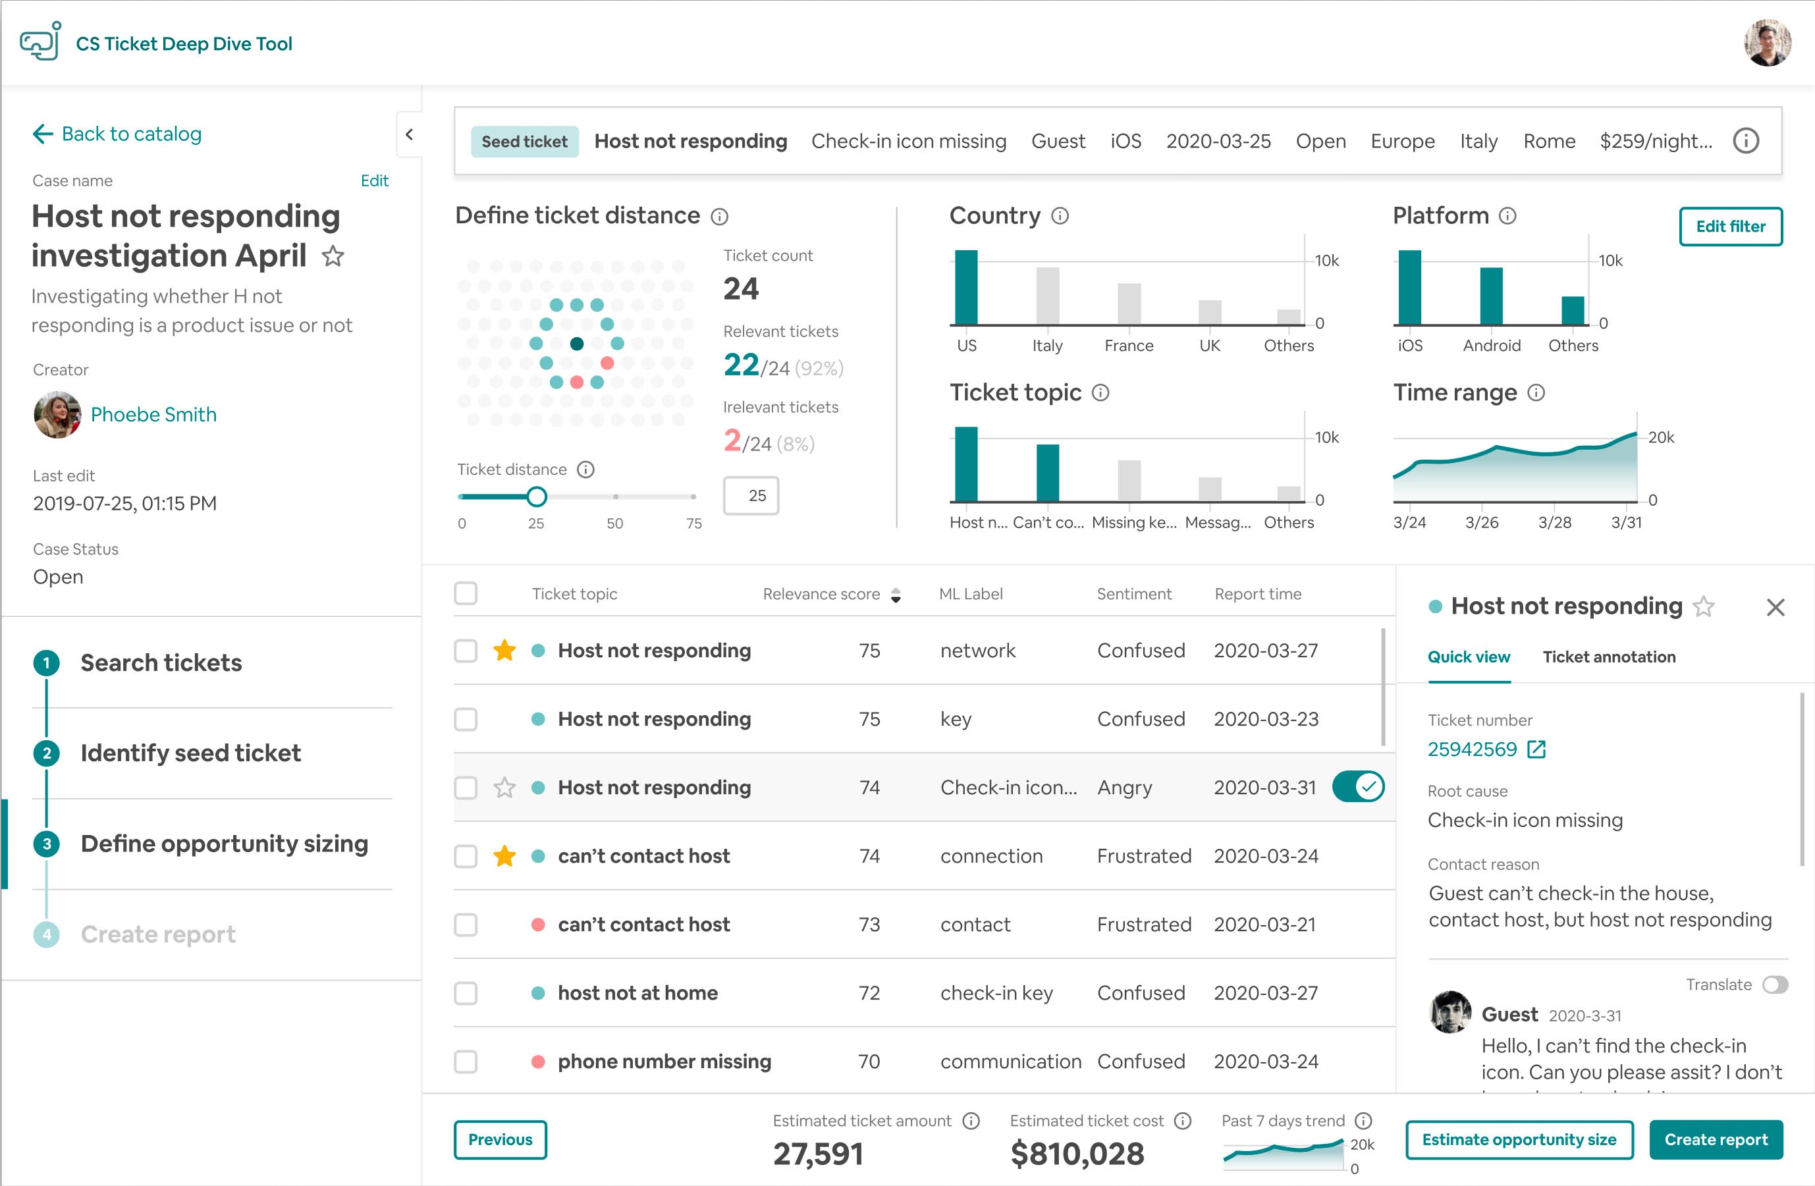Star the Host not responding detail panel

1704,607
